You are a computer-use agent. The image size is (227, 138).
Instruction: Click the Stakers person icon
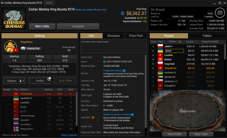20,81
